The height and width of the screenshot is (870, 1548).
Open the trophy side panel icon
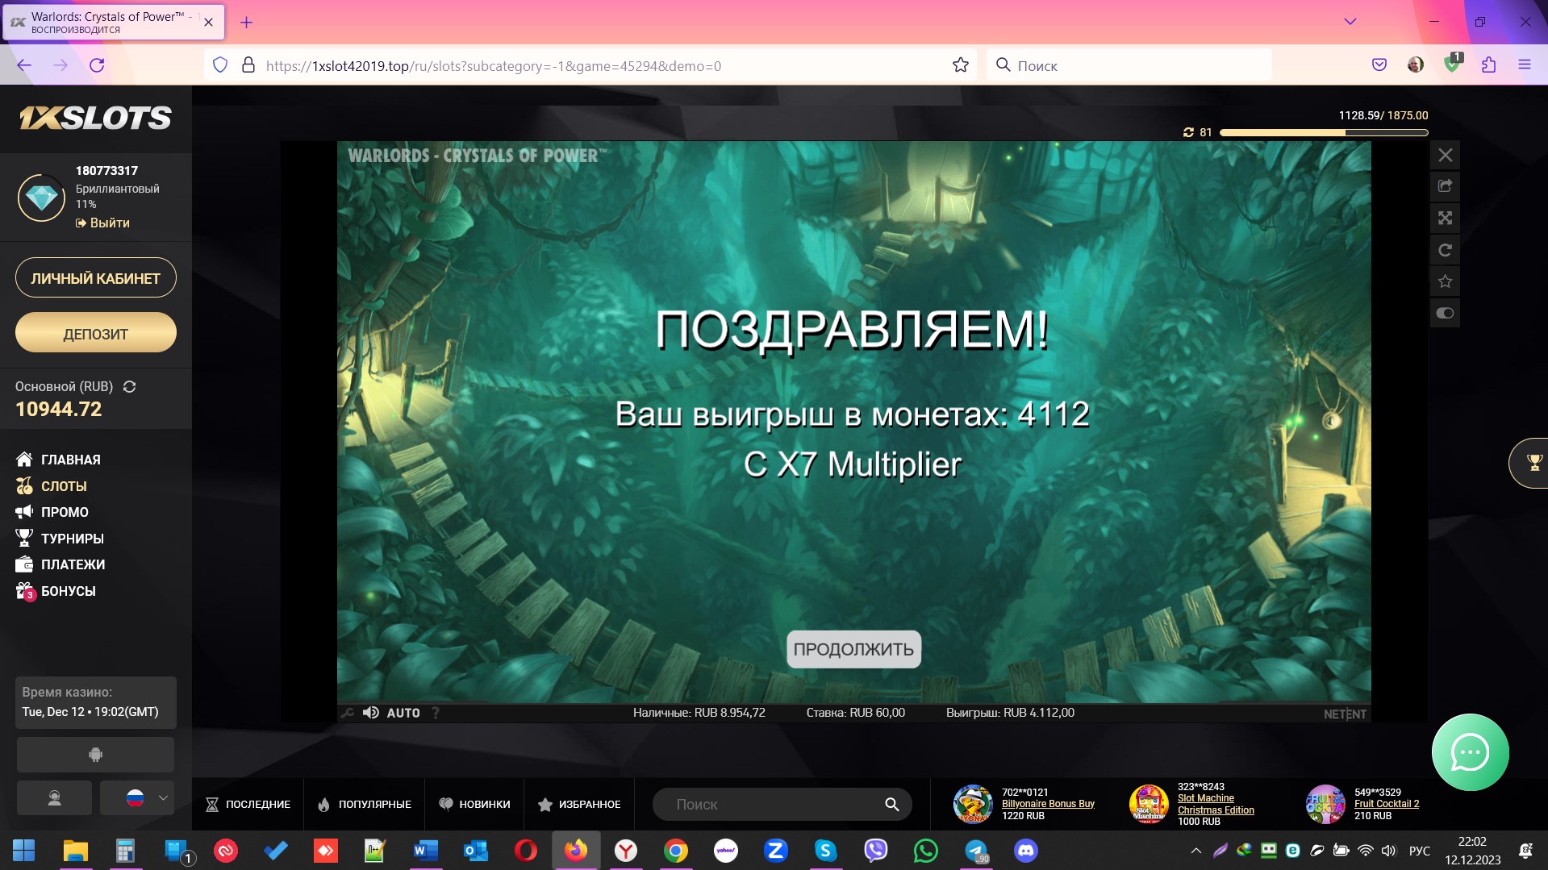click(1533, 463)
